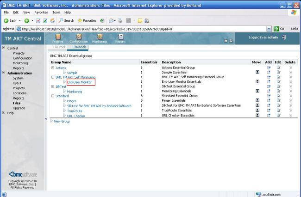Image resolution: width=301 pixels, height=197 pixels.
Task: Move the TrueRoute essential row
Action: pos(257,111)
